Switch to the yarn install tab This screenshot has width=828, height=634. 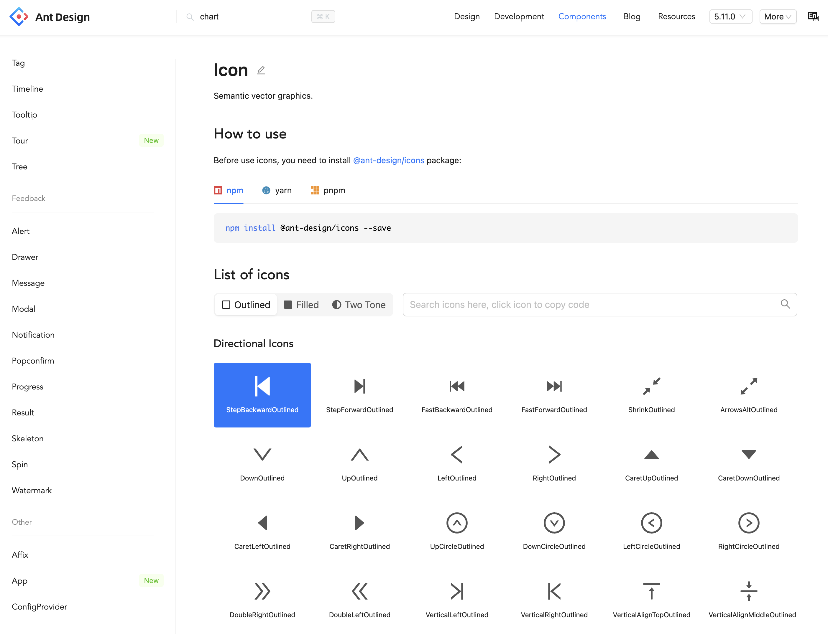277,191
